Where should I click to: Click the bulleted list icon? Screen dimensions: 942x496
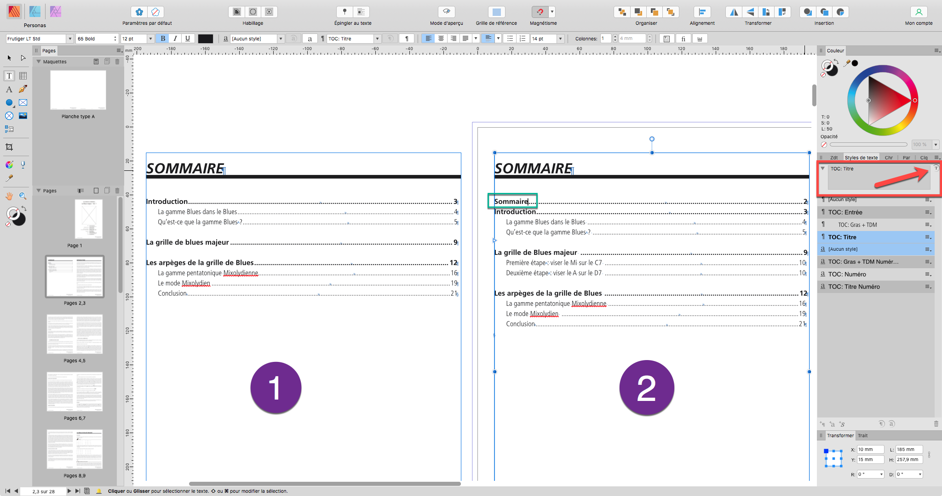point(510,39)
